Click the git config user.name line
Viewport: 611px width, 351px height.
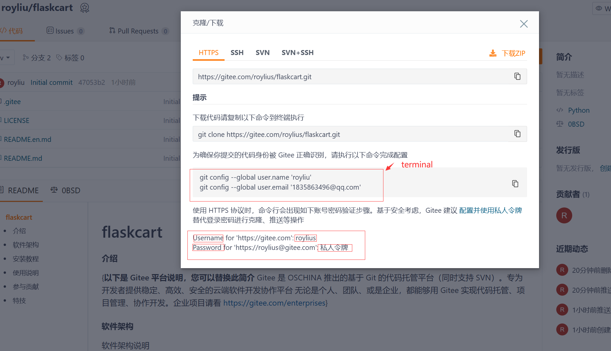pos(255,177)
